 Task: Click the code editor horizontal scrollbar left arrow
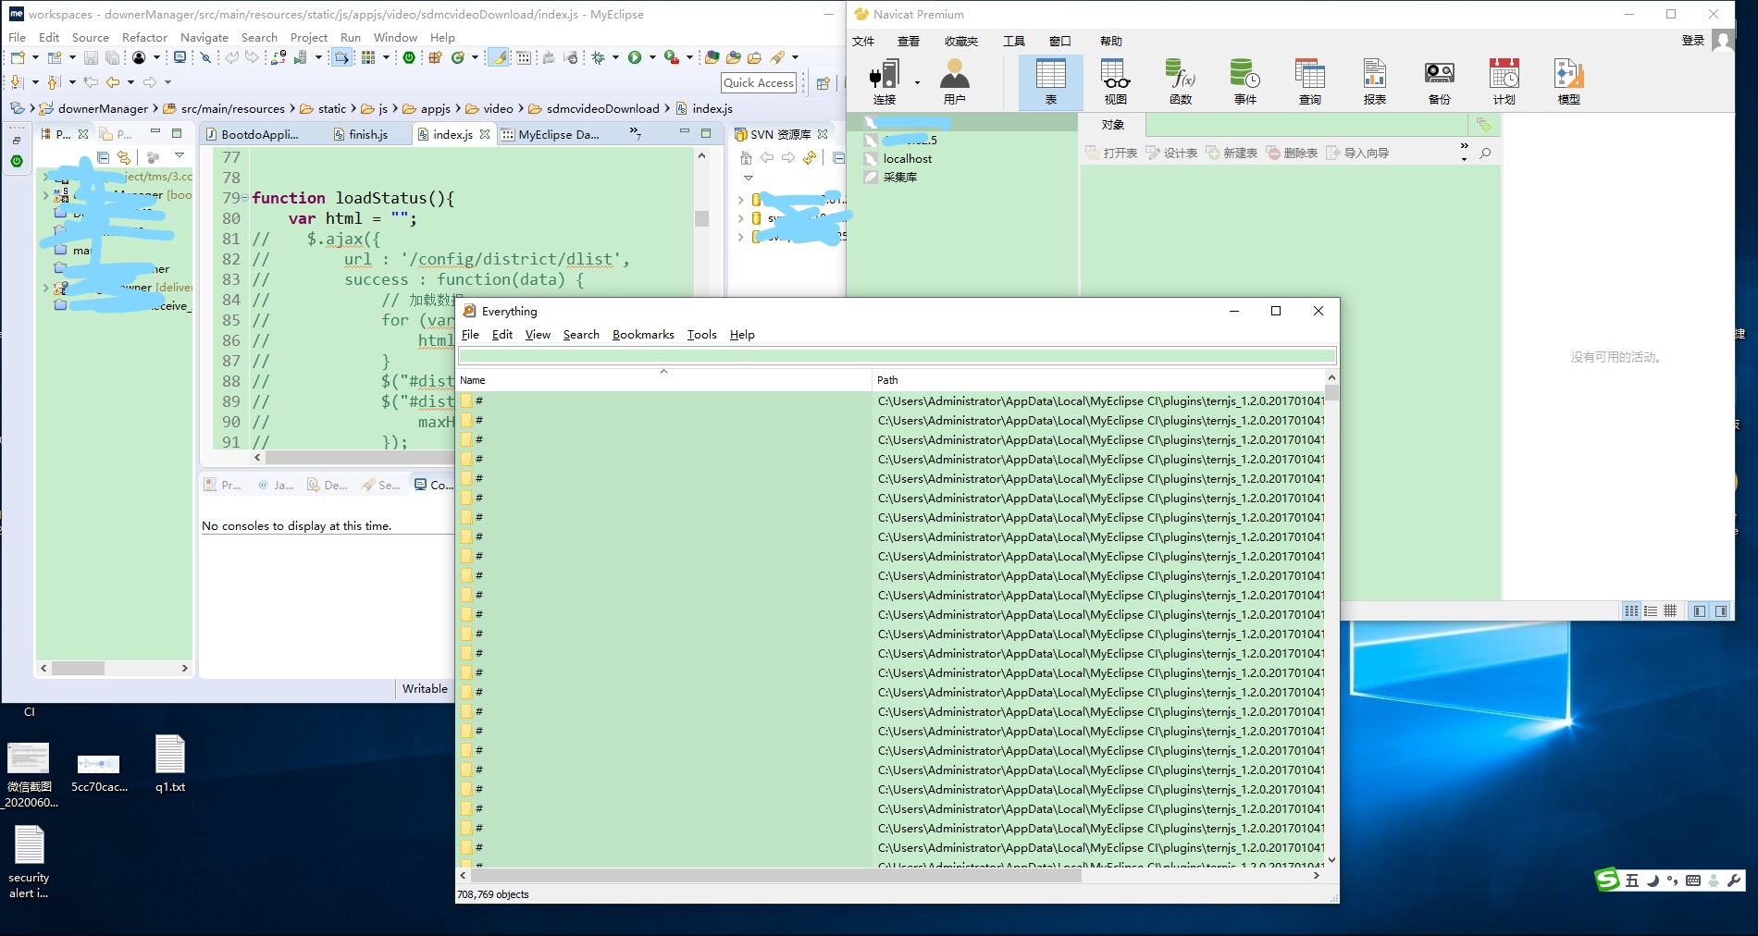tap(257, 457)
